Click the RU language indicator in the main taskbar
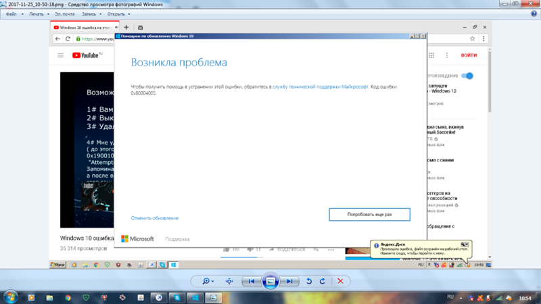 point(450,297)
